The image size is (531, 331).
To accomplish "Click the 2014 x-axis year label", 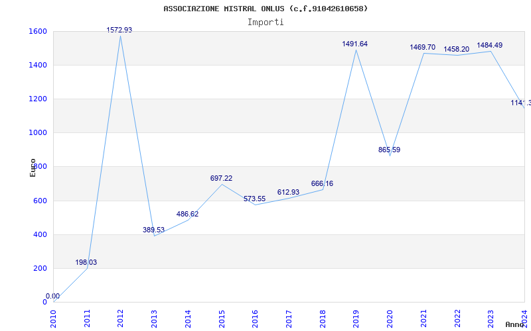I will 188,319.
